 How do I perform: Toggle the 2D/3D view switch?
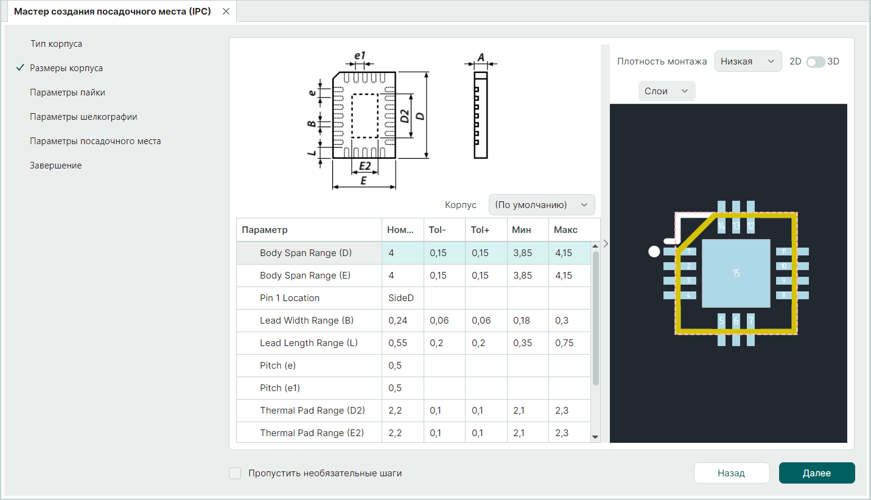pyautogui.click(x=815, y=61)
